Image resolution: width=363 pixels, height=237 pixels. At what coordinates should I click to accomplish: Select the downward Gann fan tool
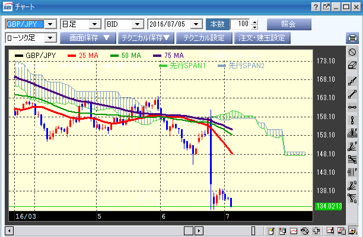352,198
